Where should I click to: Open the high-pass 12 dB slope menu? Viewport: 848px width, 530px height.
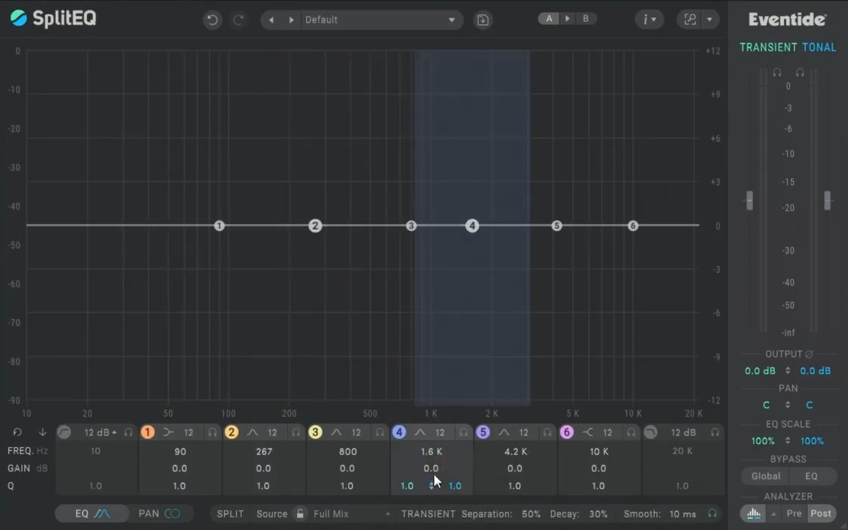100,432
